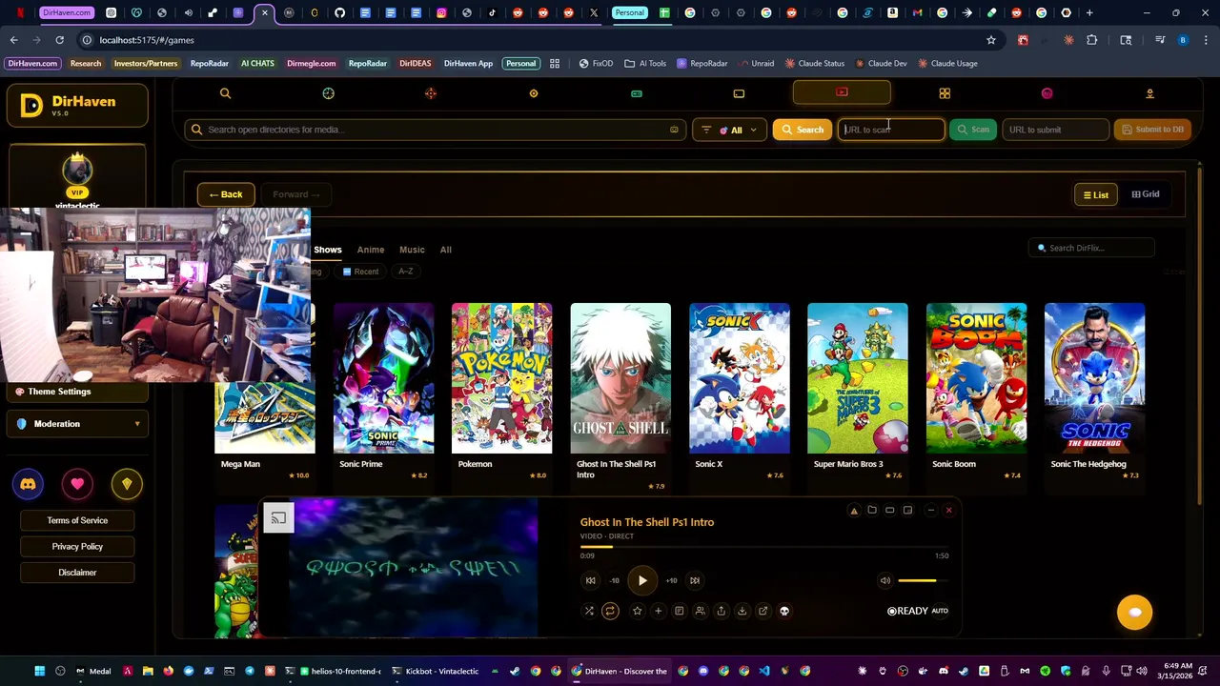Play Ghost In The Shell Ps1 Intro
1220x686 pixels.
tap(642, 580)
